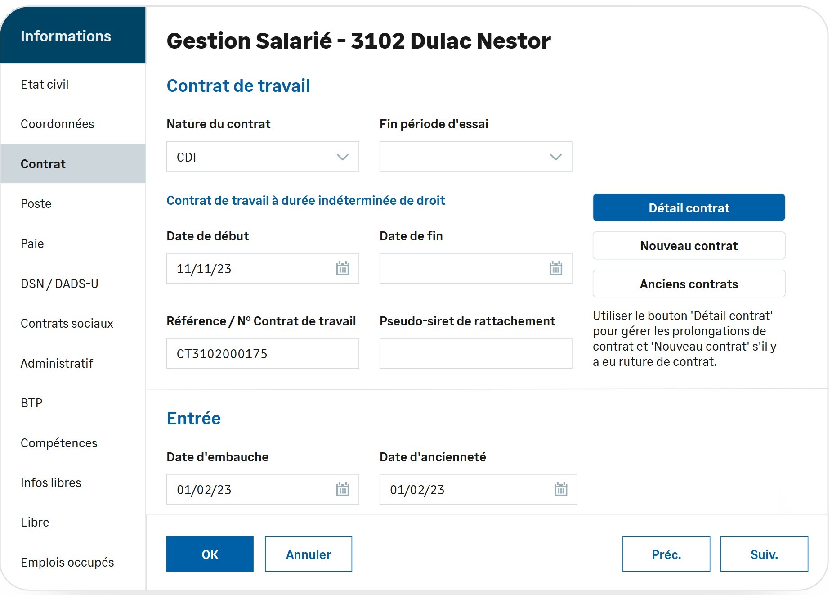Go to next employee with Suiv.
Image resolution: width=832 pixels, height=595 pixels.
click(764, 554)
